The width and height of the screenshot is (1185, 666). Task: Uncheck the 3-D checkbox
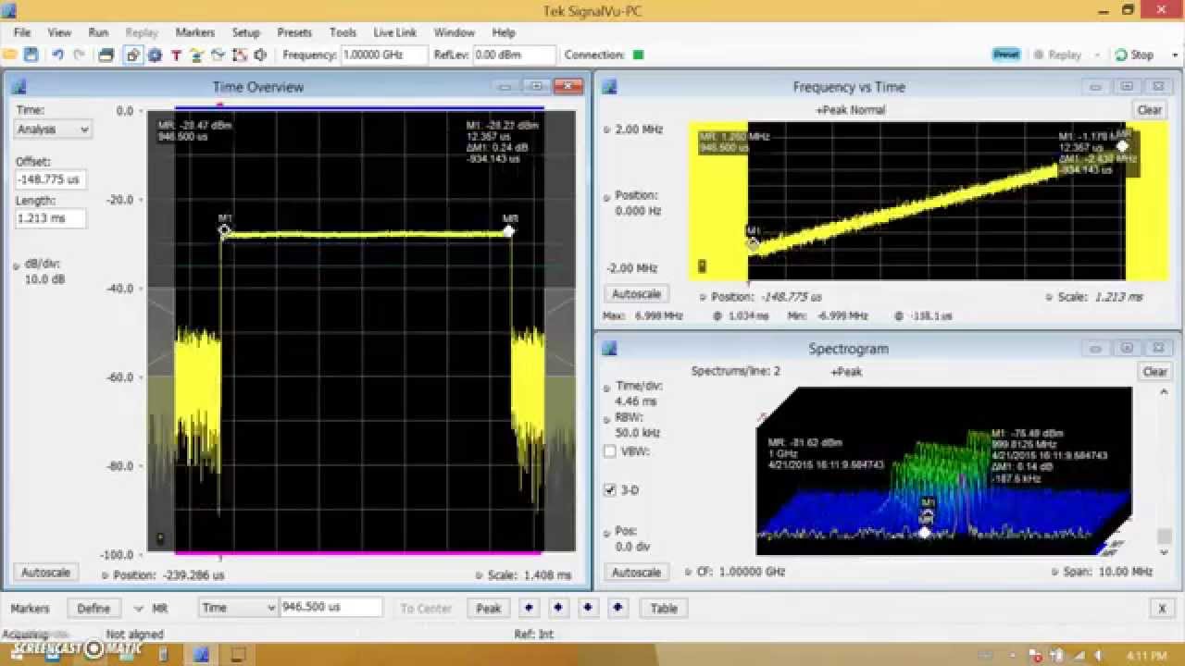(x=610, y=490)
